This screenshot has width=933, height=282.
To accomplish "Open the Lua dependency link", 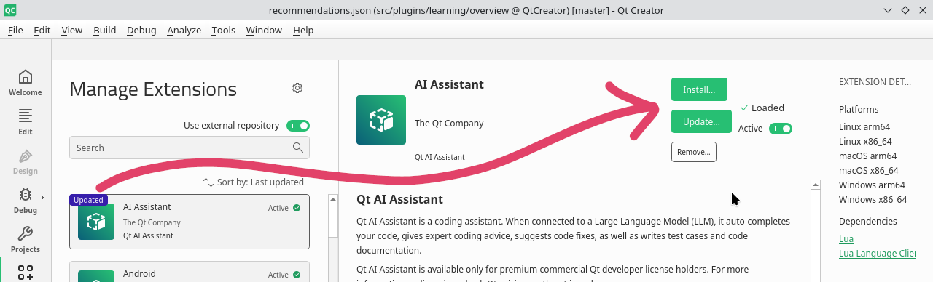I will click(846, 238).
